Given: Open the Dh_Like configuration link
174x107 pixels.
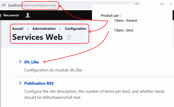Looking at the screenshot, I should pyautogui.click(x=31, y=62).
